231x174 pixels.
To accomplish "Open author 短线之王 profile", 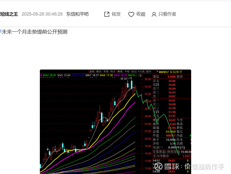I will pyautogui.click(x=9, y=14).
